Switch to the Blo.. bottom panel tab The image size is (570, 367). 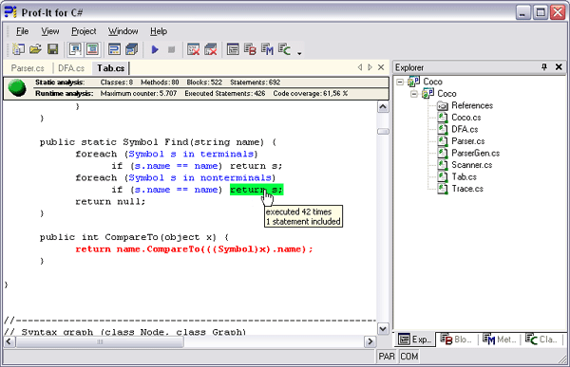click(456, 339)
